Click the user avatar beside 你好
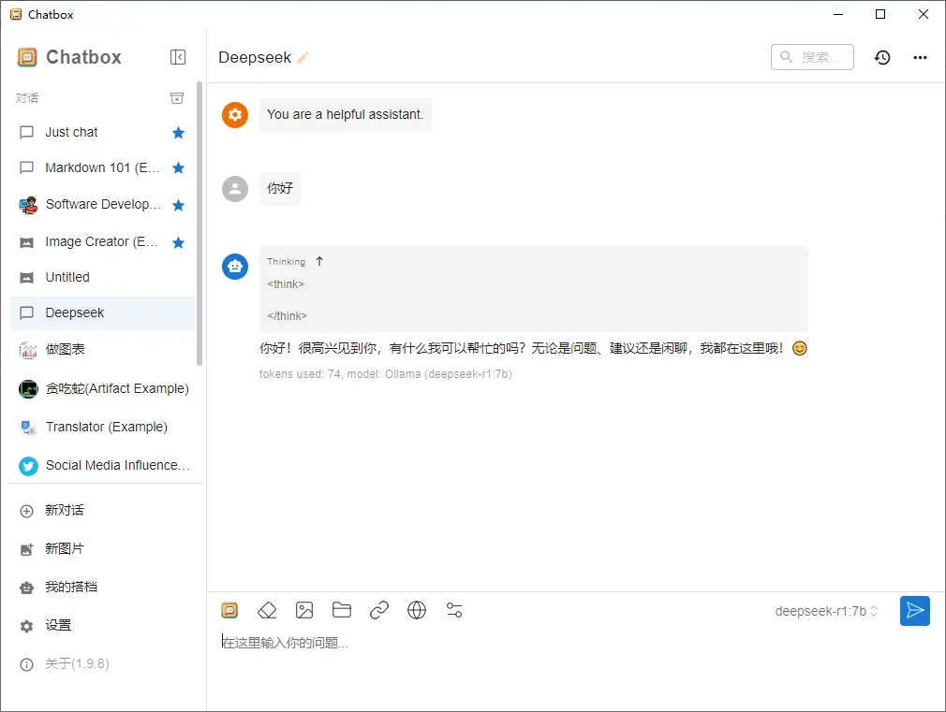 (x=235, y=189)
